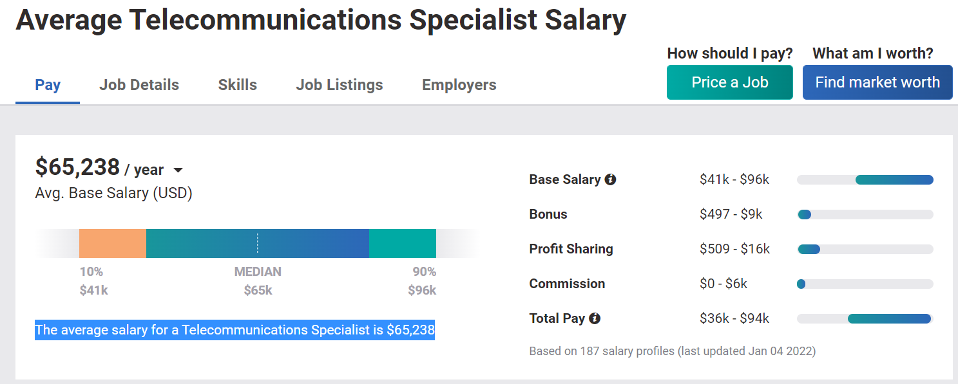This screenshot has height=384, width=958.
Task: Click the Bonus range bar
Action: tap(805, 214)
